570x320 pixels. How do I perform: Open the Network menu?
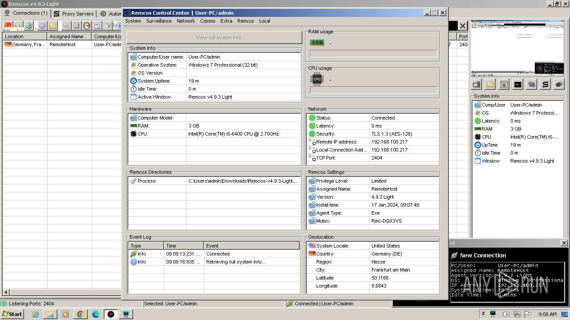186,21
